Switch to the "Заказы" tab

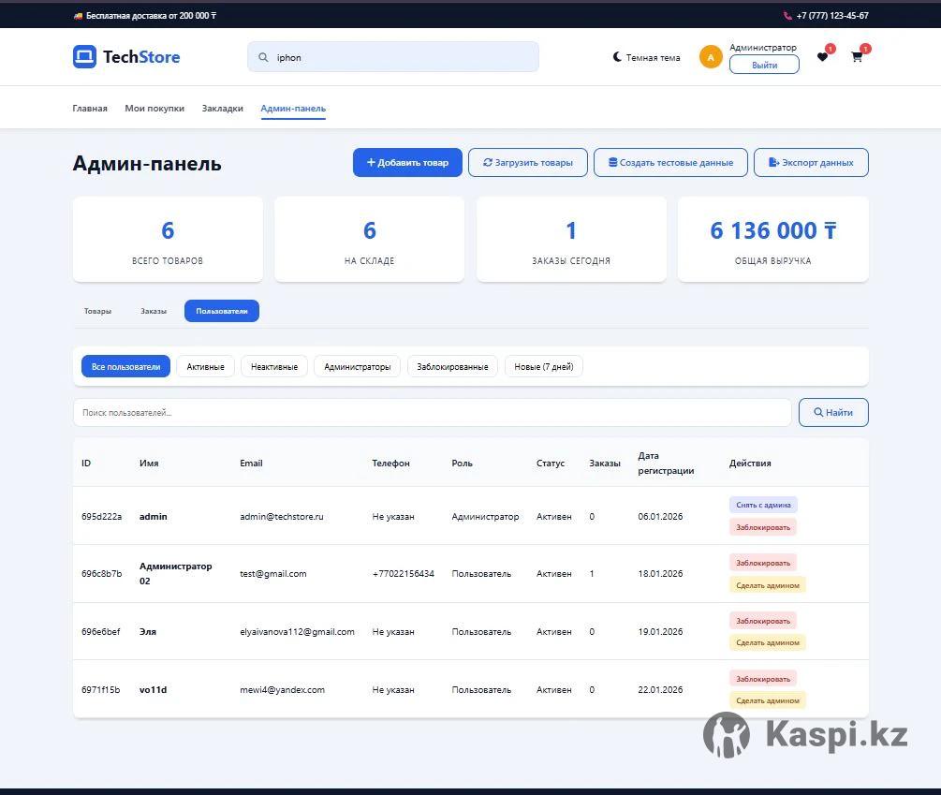point(154,311)
